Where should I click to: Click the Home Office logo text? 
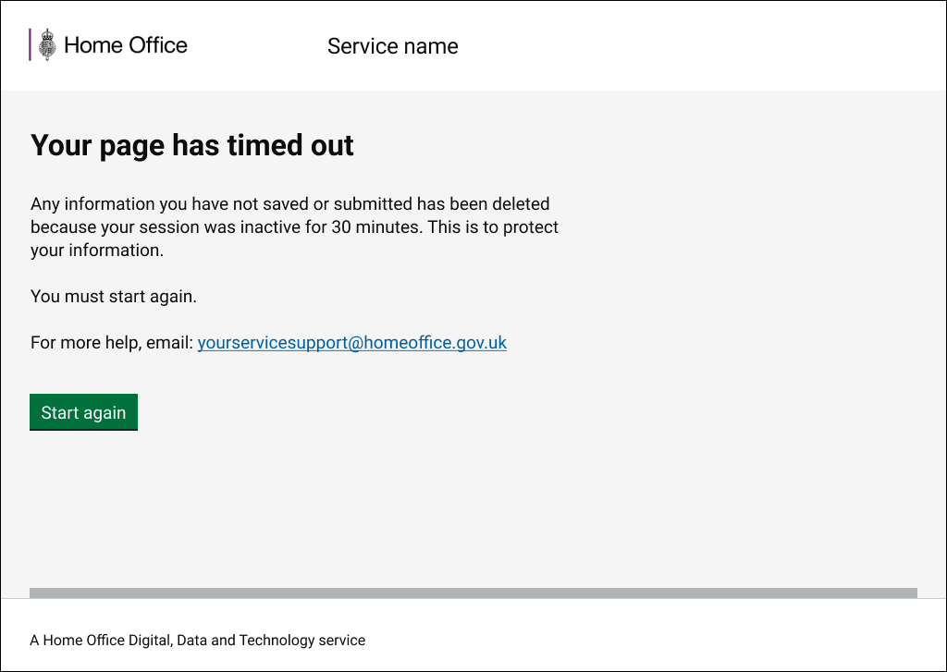coord(126,45)
